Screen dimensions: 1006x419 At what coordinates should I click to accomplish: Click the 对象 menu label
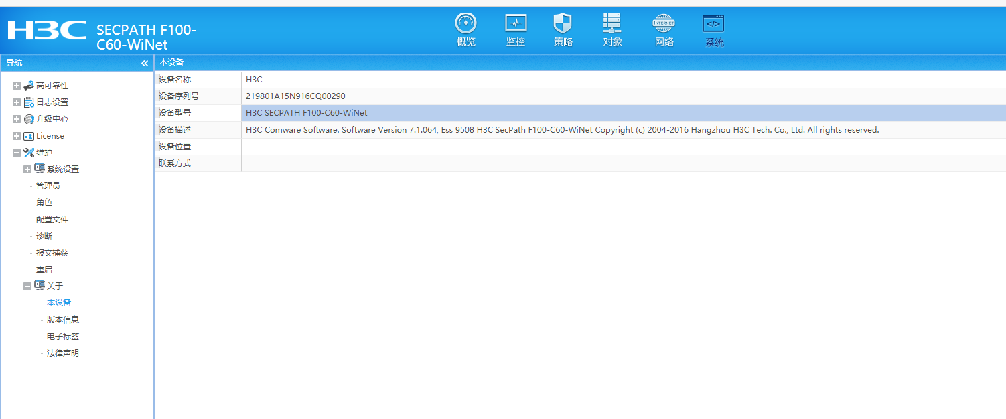pyautogui.click(x=613, y=42)
